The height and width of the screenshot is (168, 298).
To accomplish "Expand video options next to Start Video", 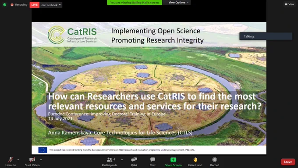I will (41, 160).
